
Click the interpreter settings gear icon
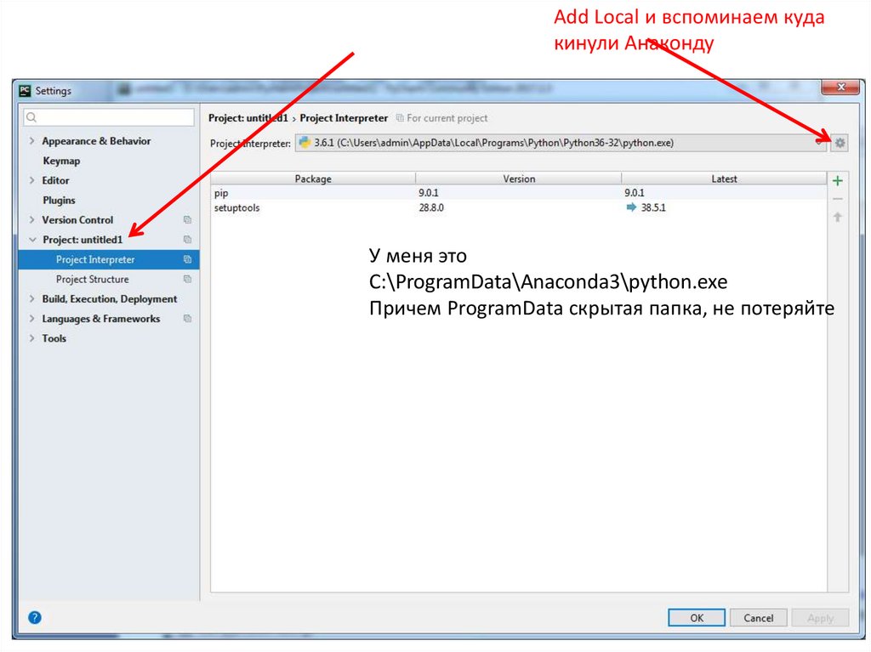click(840, 143)
